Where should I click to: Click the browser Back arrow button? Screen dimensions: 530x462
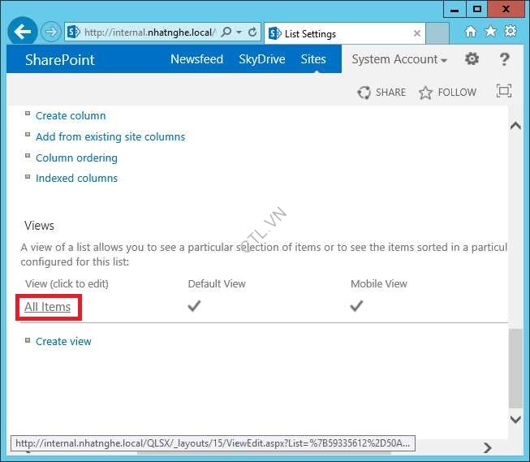tap(23, 32)
